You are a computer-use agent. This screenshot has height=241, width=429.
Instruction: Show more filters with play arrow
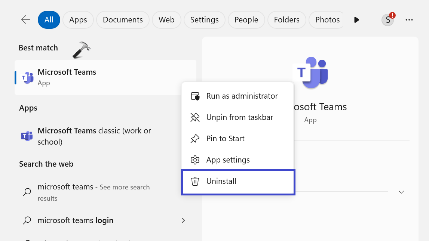(356, 20)
